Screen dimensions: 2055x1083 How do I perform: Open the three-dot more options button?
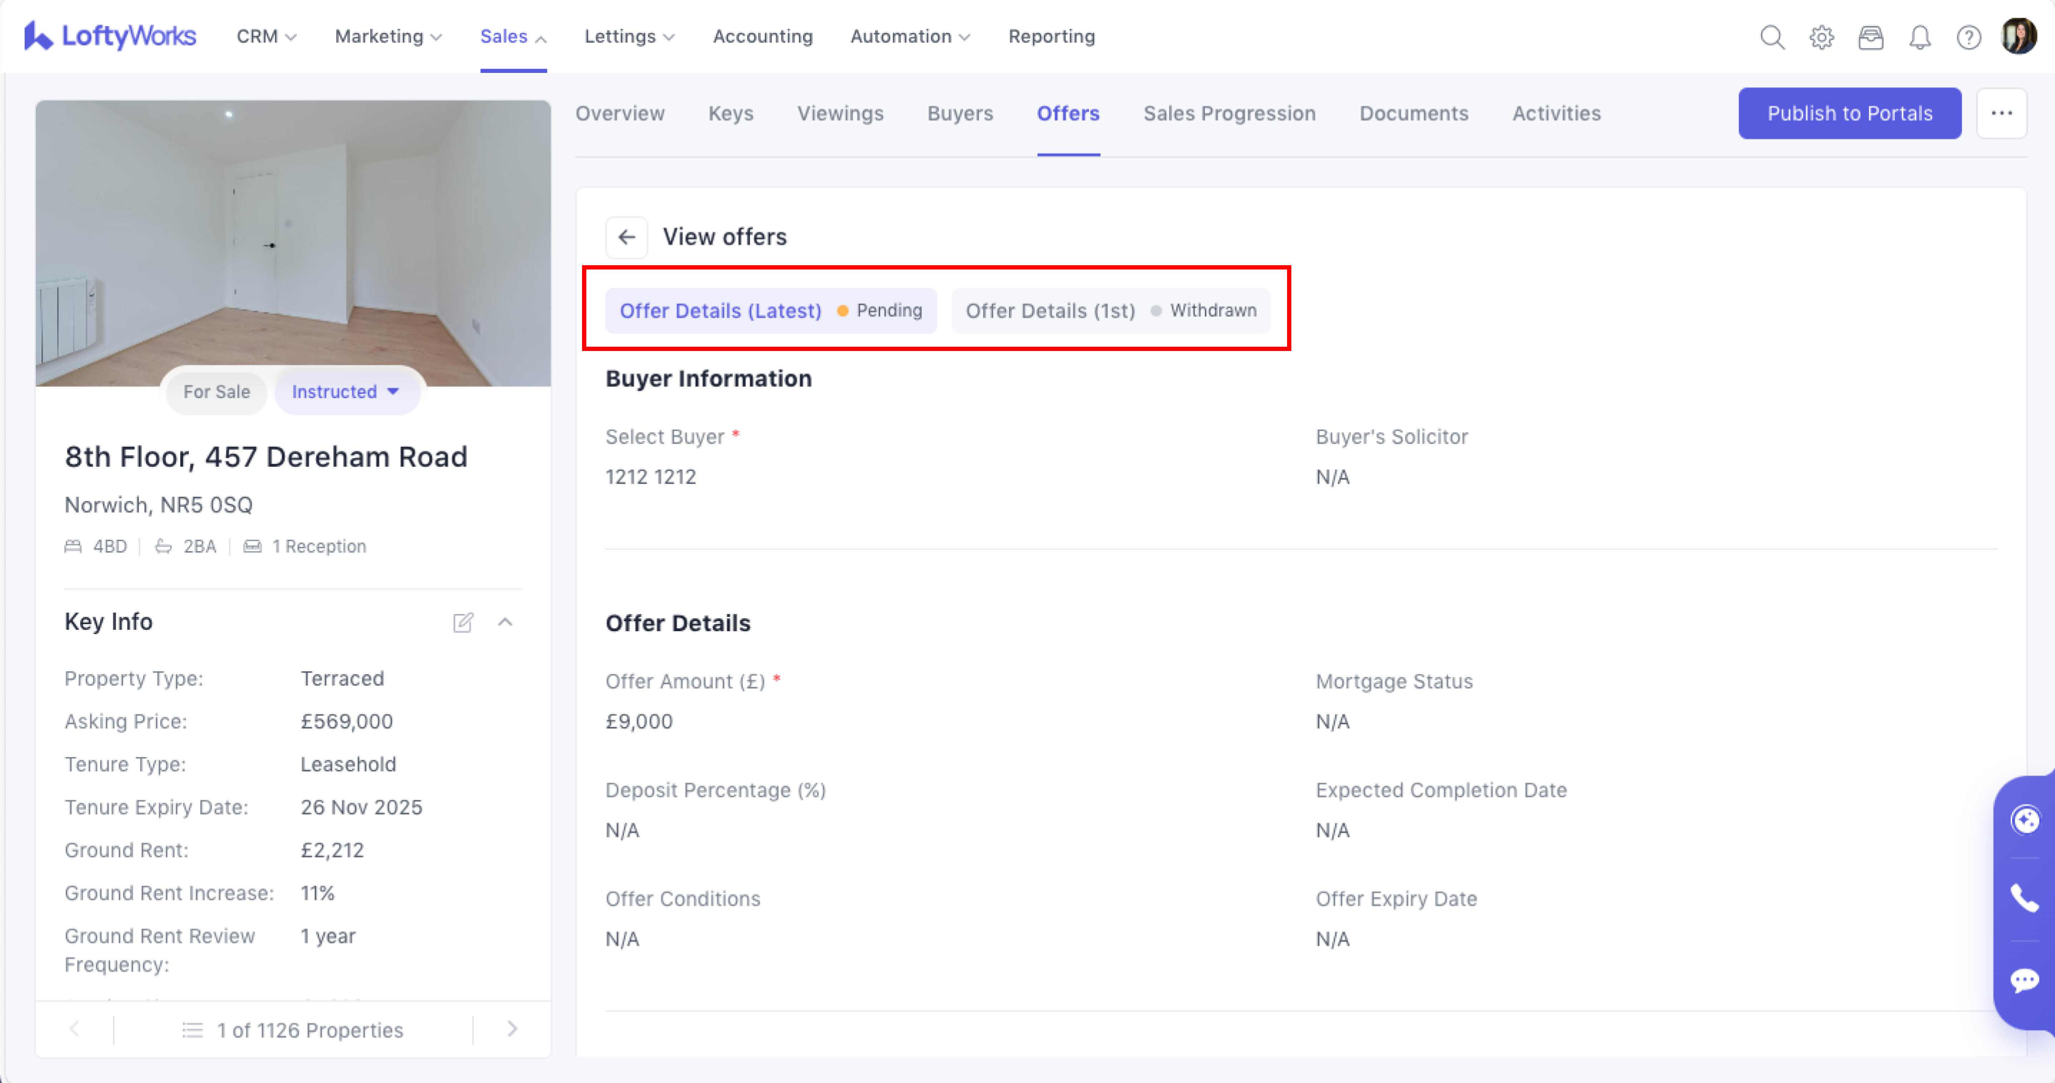click(x=2001, y=113)
